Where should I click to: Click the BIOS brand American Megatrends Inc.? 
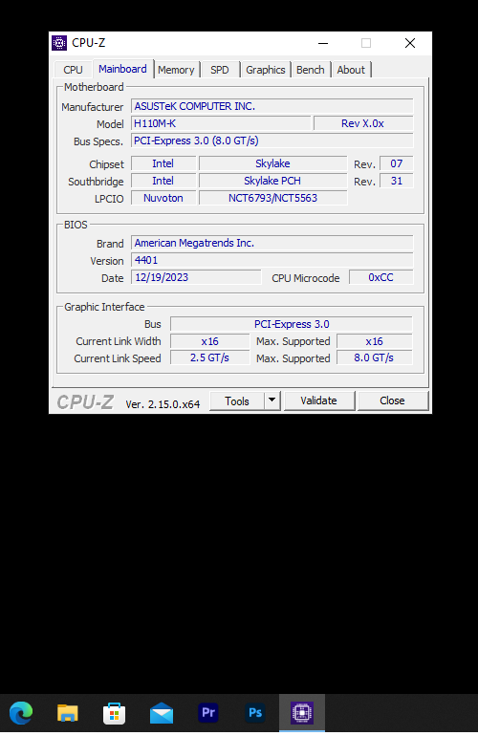pos(272,243)
